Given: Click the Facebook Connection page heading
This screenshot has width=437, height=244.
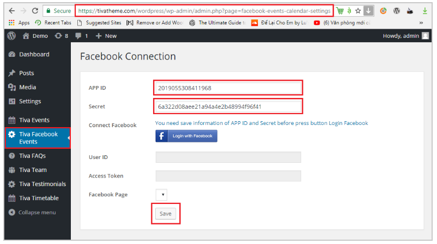Looking at the screenshot, I should (x=128, y=56).
